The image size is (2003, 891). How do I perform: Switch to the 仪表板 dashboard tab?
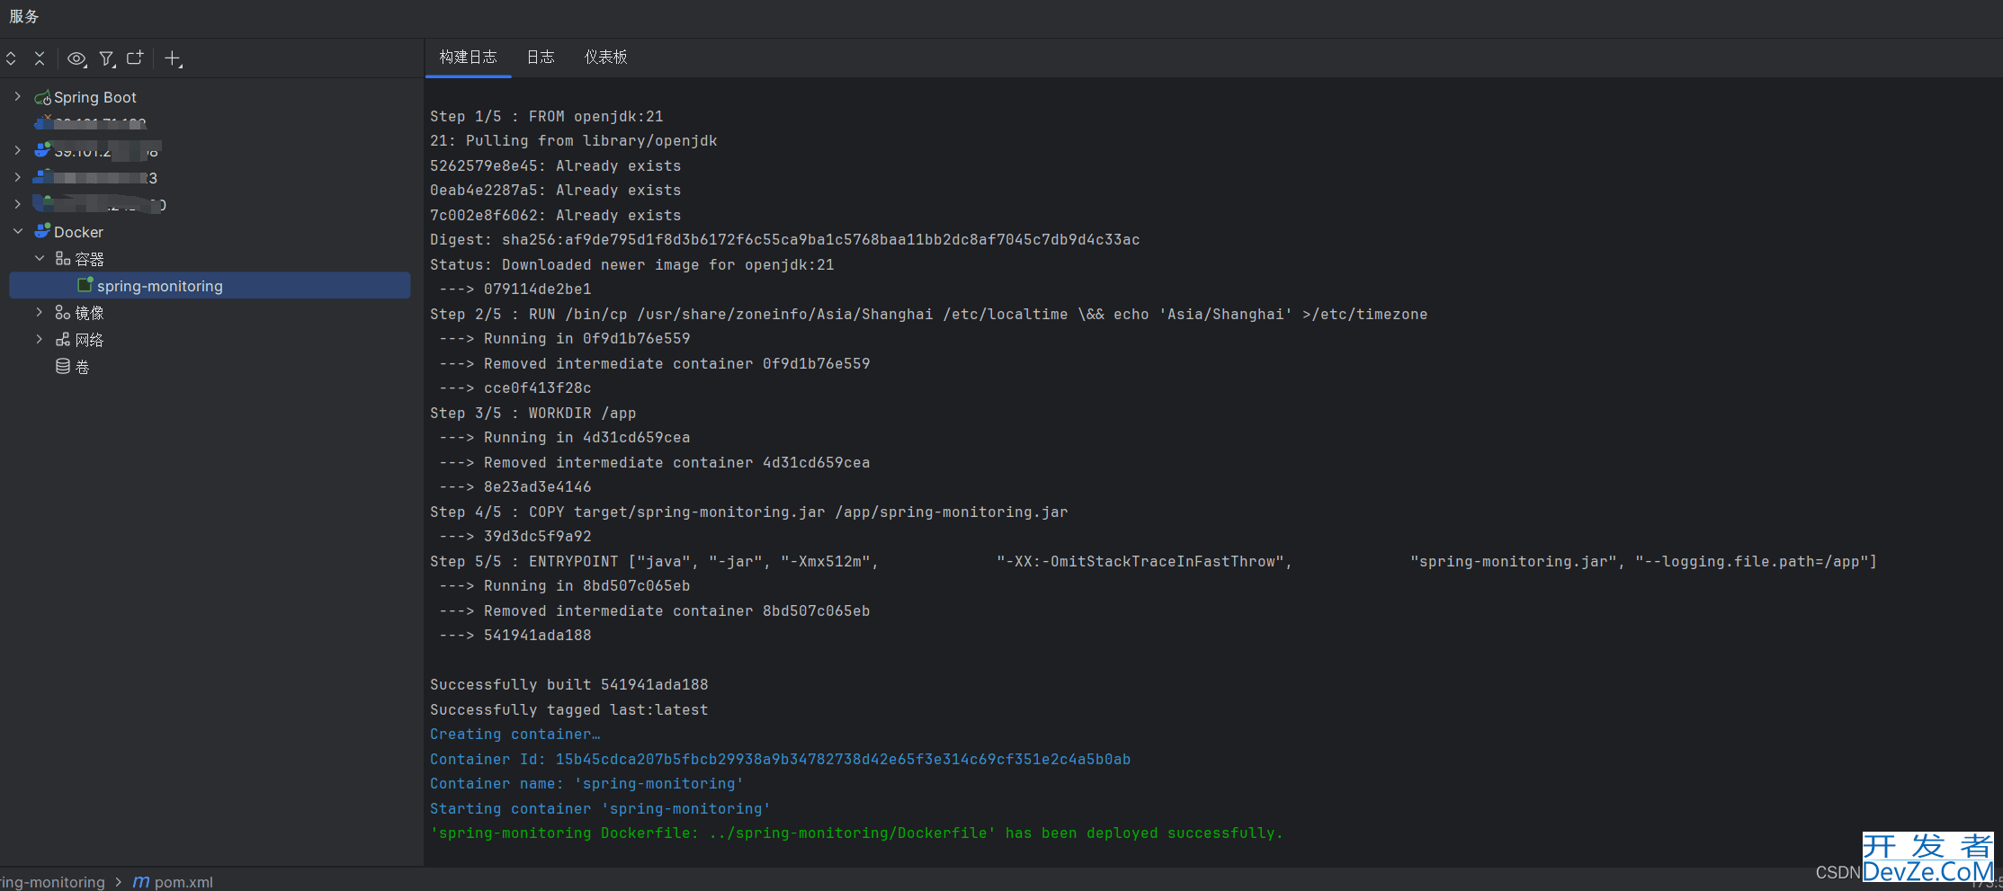pos(606,58)
